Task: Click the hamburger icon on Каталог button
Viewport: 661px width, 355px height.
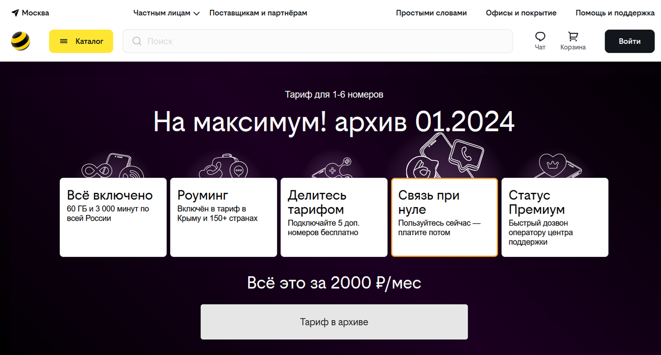Action: point(63,41)
